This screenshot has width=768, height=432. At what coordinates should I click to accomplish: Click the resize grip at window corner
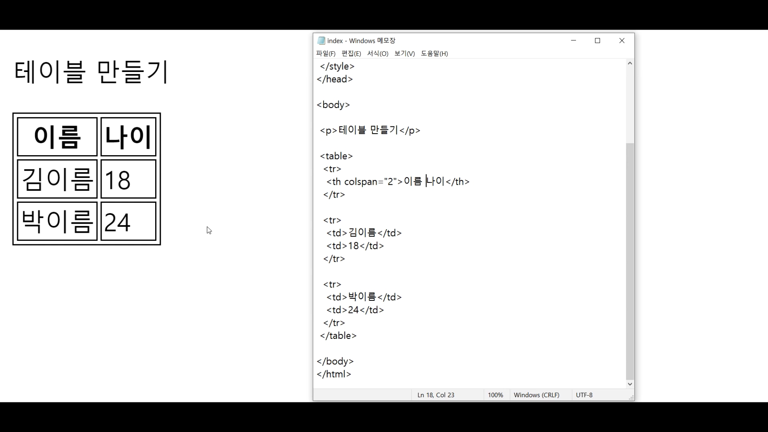tap(631, 398)
